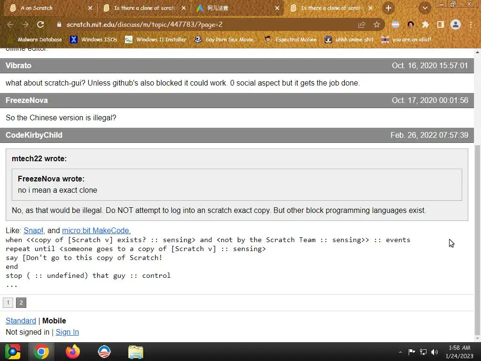The width and height of the screenshot is (481, 361).
Task: Click the page 2 pagination button
Action: pyautogui.click(x=21, y=303)
